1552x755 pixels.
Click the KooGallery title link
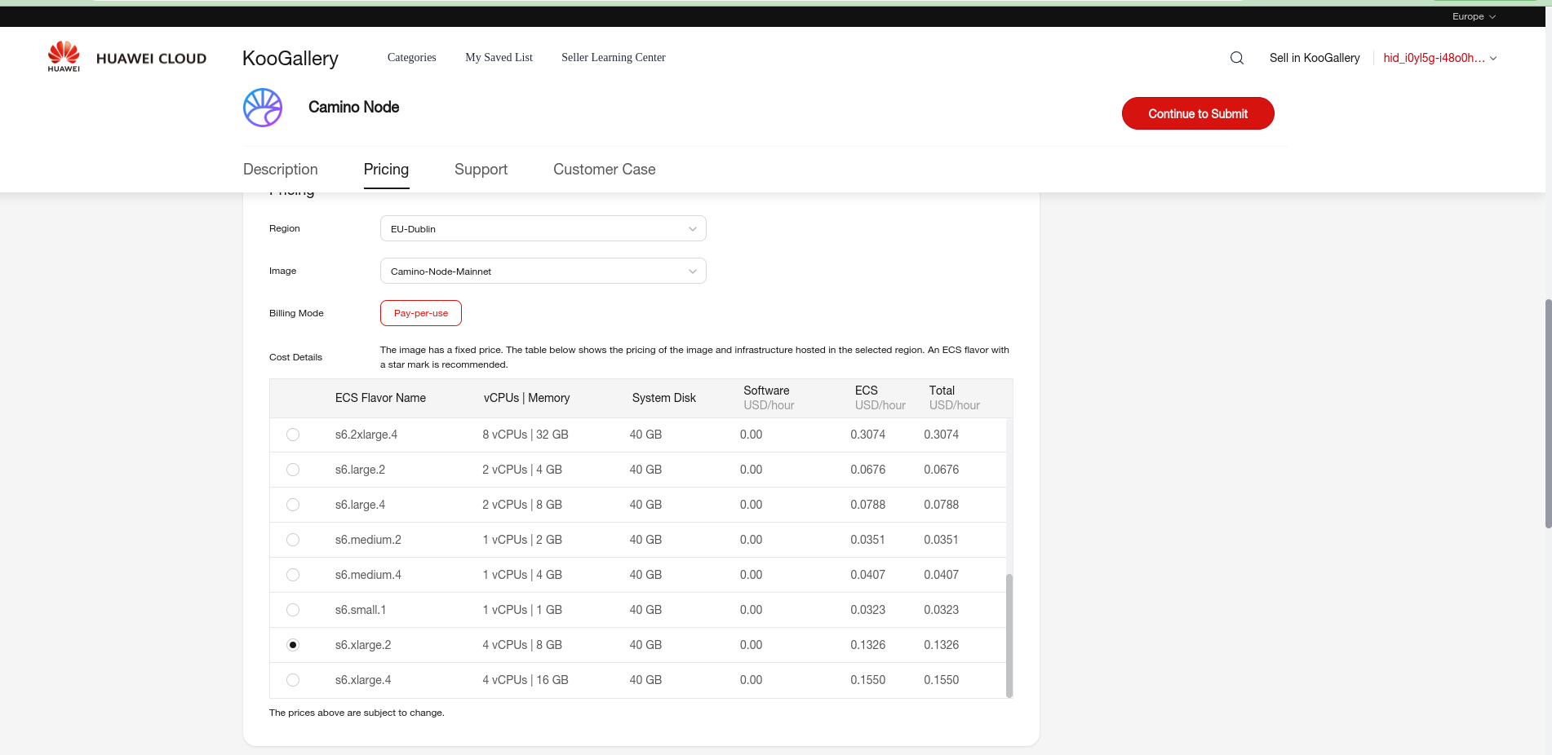[290, 58]
